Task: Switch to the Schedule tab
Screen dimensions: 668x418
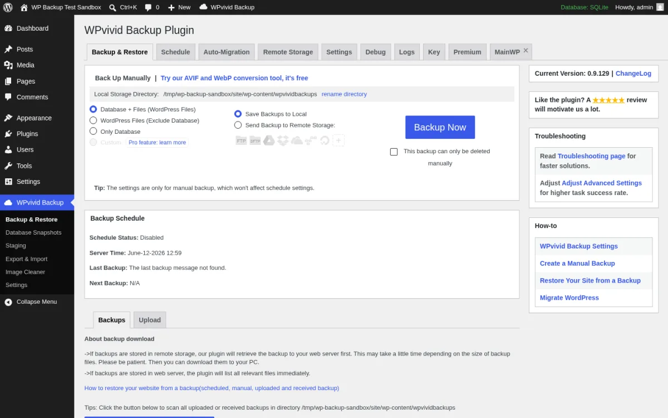Action: click(175, 52)
